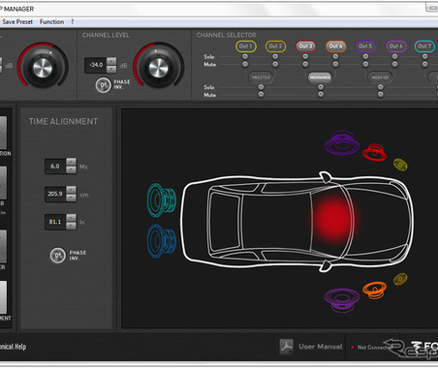
Task: Mute channel Out 1
Action: pyautogui.click(x=245, y=64)
